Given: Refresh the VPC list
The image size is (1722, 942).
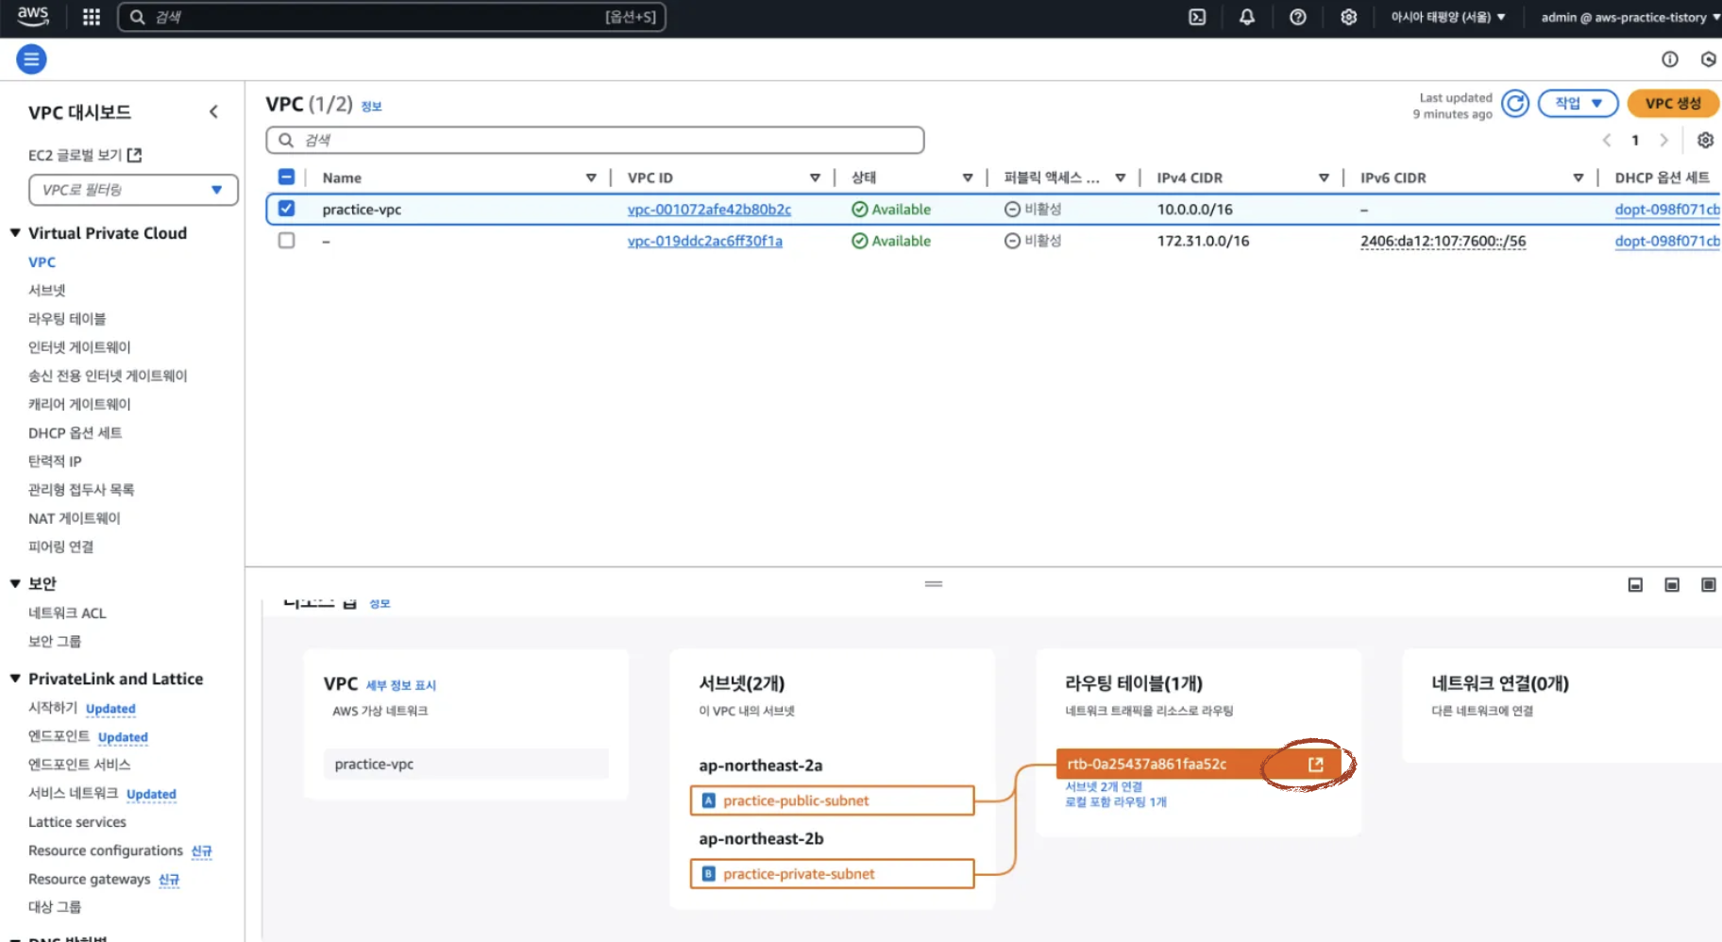Looking at the screenshot, I should [x=1515, y=104].
